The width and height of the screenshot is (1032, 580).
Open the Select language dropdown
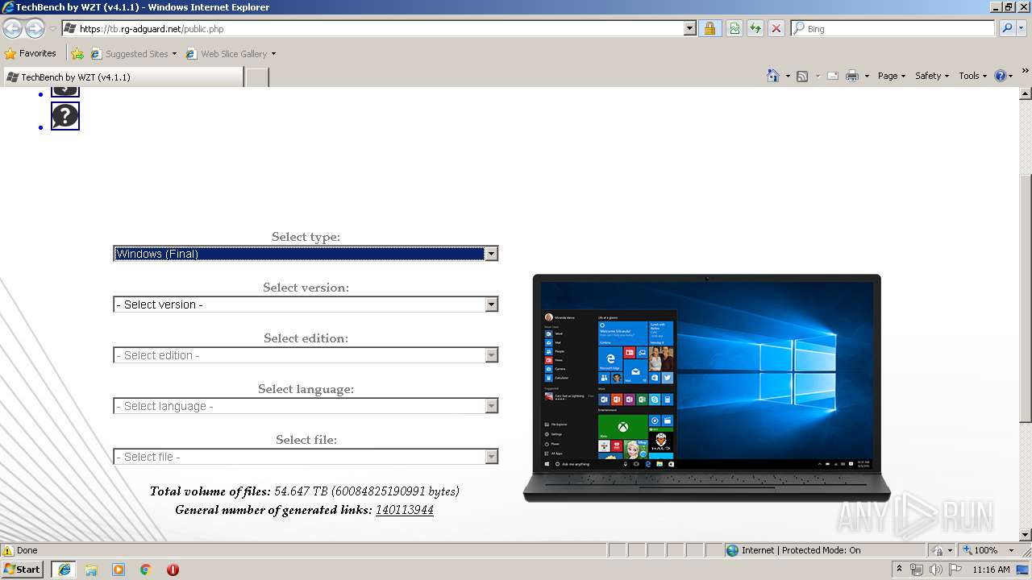click(x=306, y=406)
